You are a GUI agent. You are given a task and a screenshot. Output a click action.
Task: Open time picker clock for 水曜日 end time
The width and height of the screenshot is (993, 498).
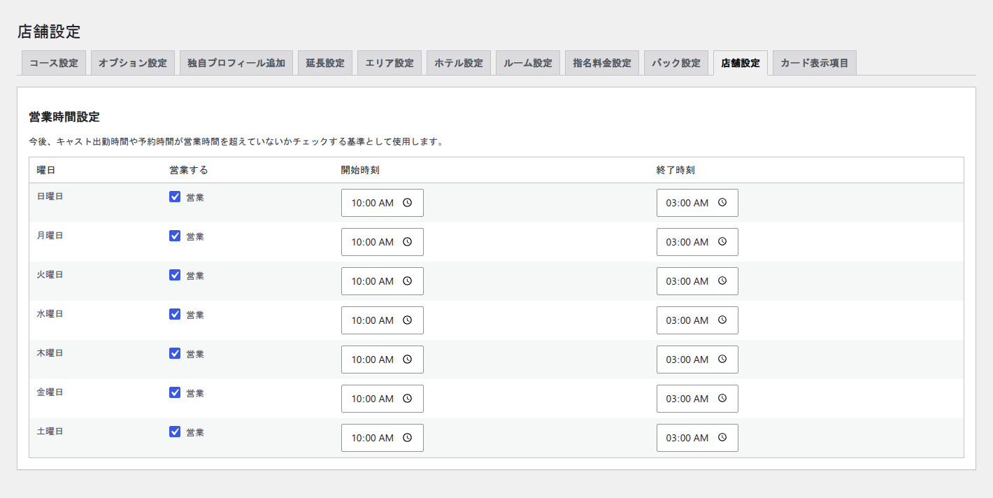pyautogui.click(x=722, y=320)
